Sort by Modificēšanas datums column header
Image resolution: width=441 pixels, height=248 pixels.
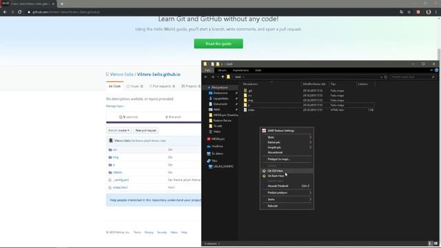coord(314,84)
